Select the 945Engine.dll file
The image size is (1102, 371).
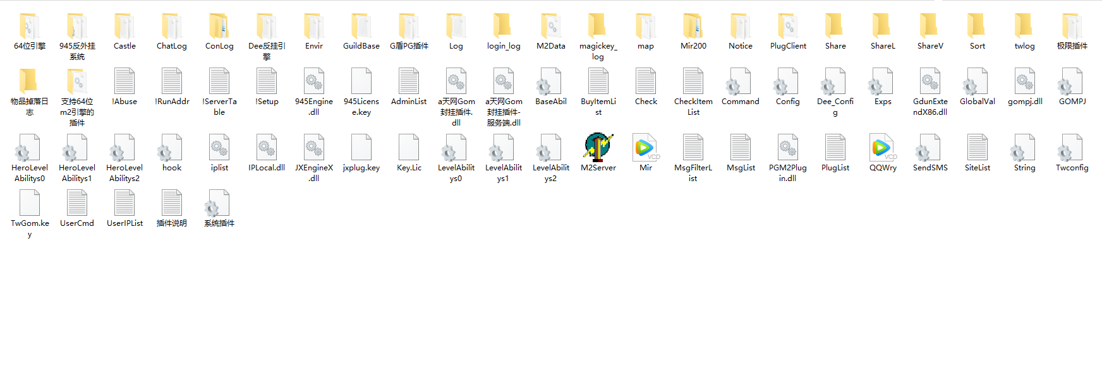pos(314,82)
